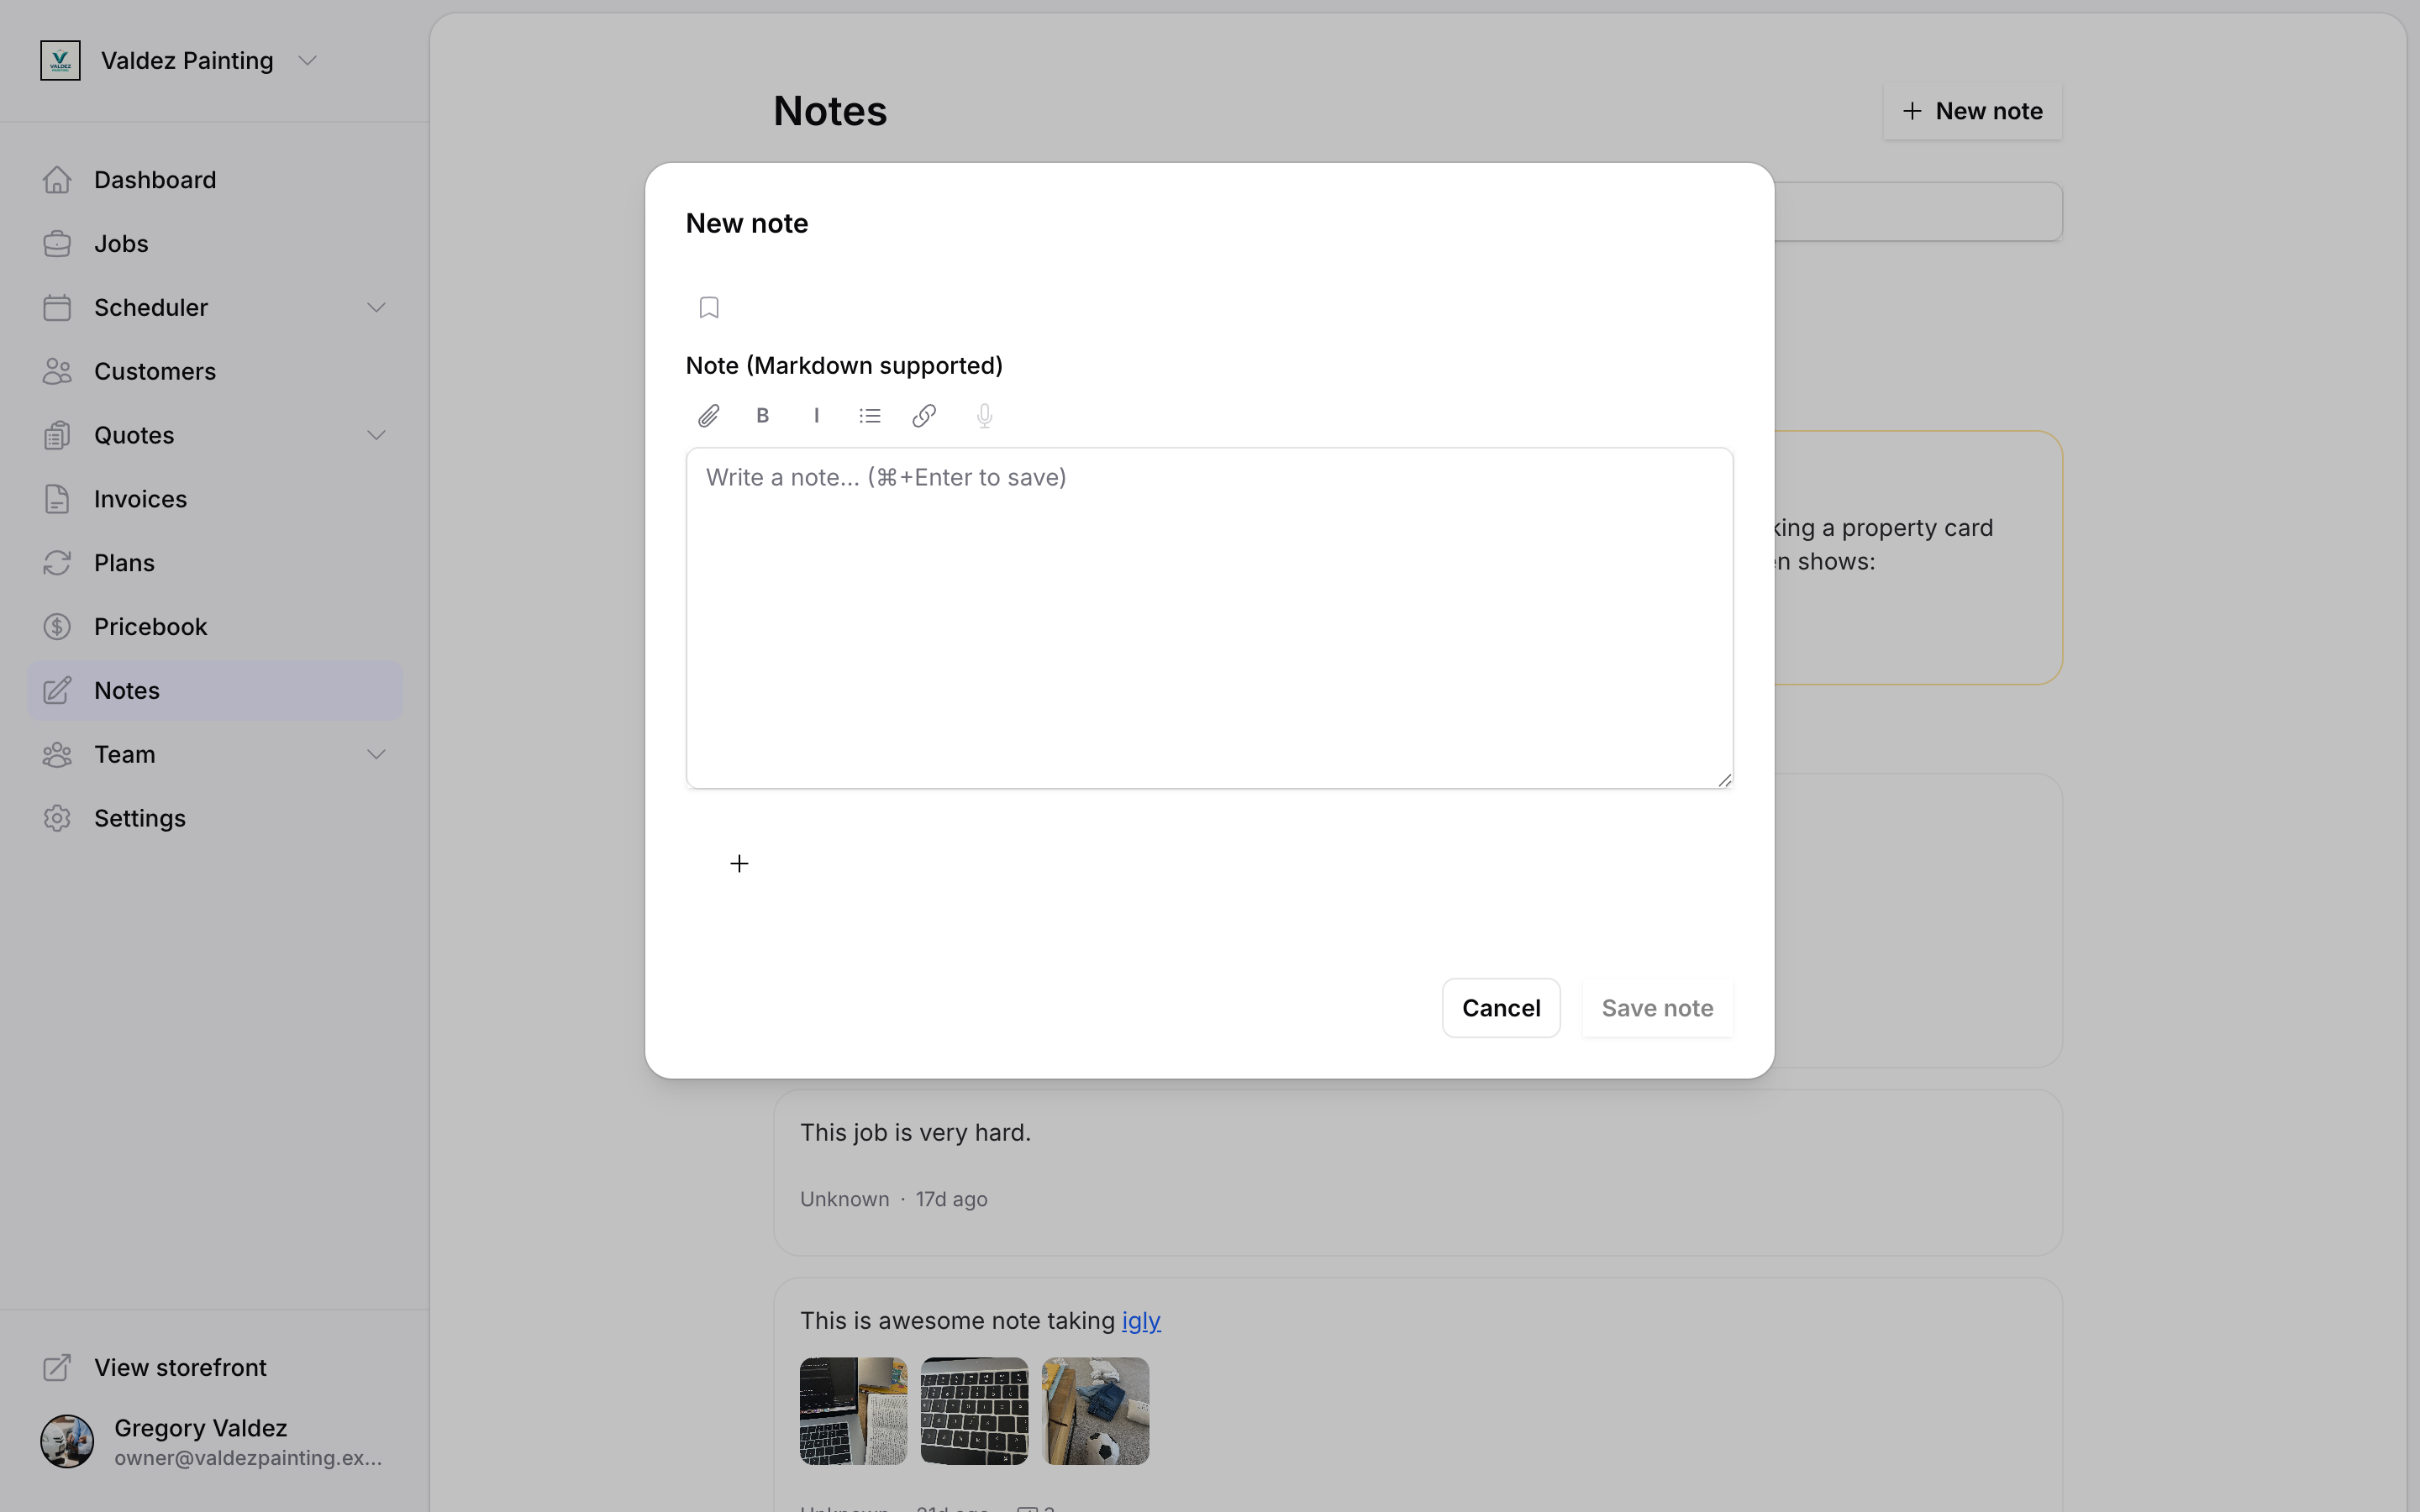The height and width of the screenshot is (1512, 2420).
Task: Focus the Write a note text area
Action: 1209,618
